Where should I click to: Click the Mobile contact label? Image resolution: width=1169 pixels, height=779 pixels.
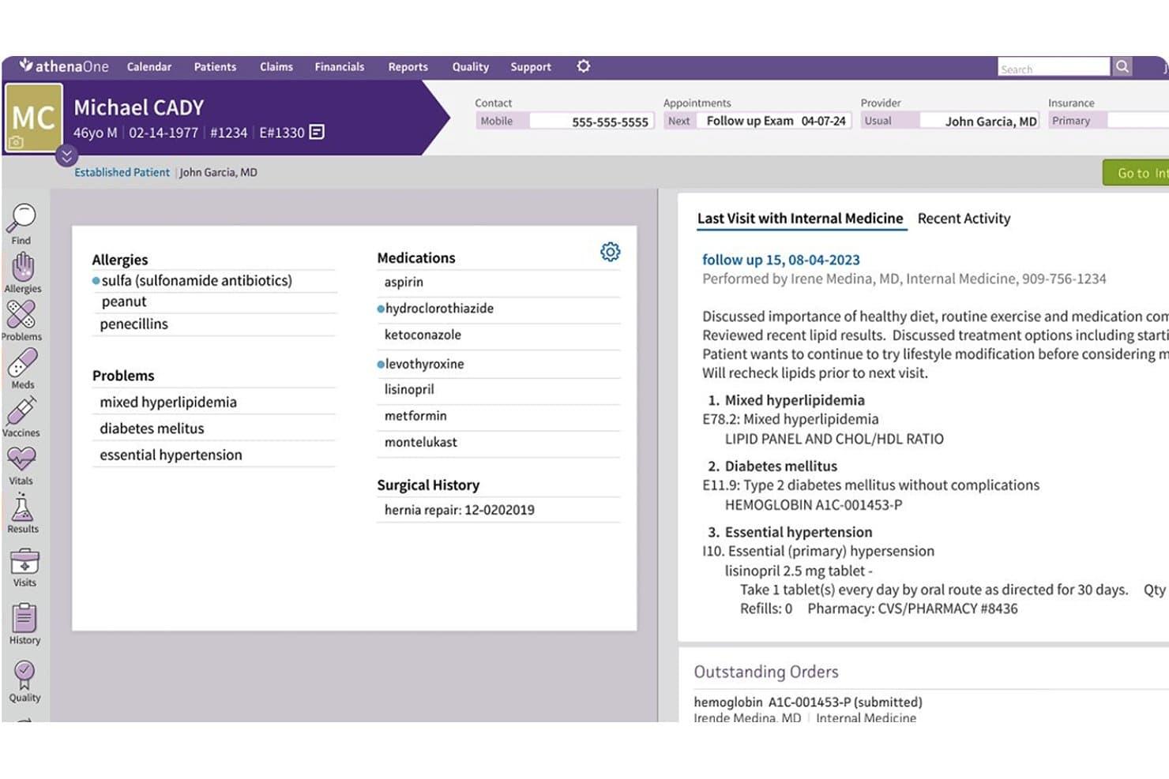tap(497, 121)
